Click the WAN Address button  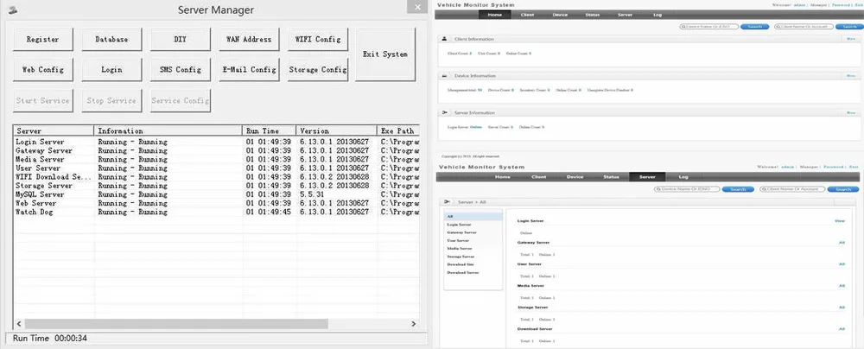point(249,40)
